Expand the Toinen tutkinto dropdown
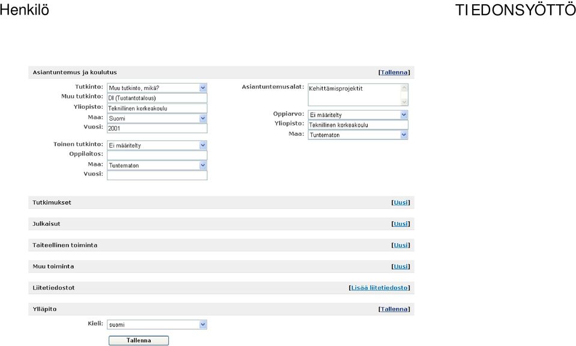This screenshot has width=576, height=346. coord(157,145)
